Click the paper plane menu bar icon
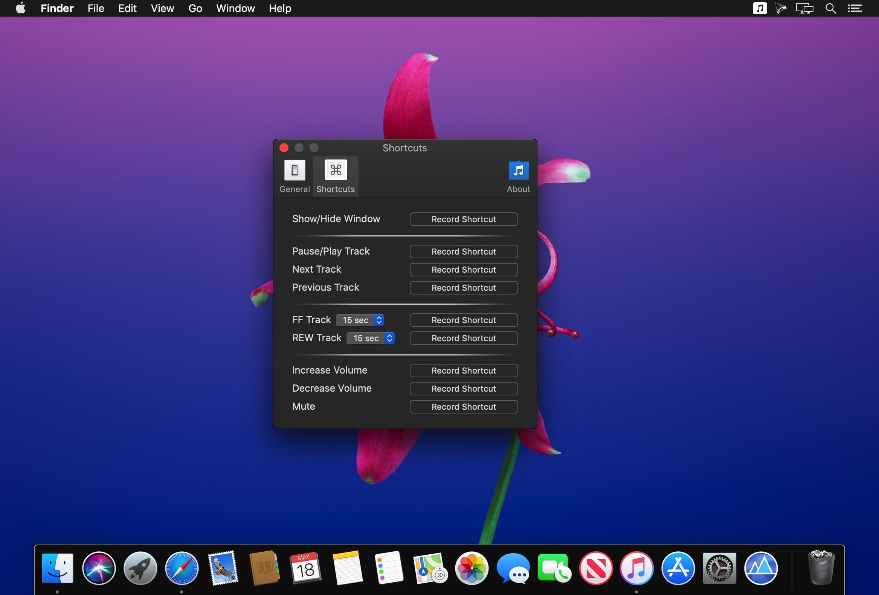The height and width of the screenshot is (595, 879). [x=781, y=8]
